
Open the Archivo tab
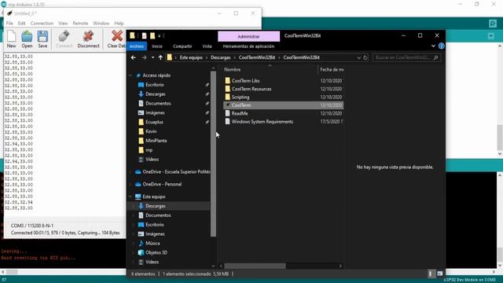(136, 46)
